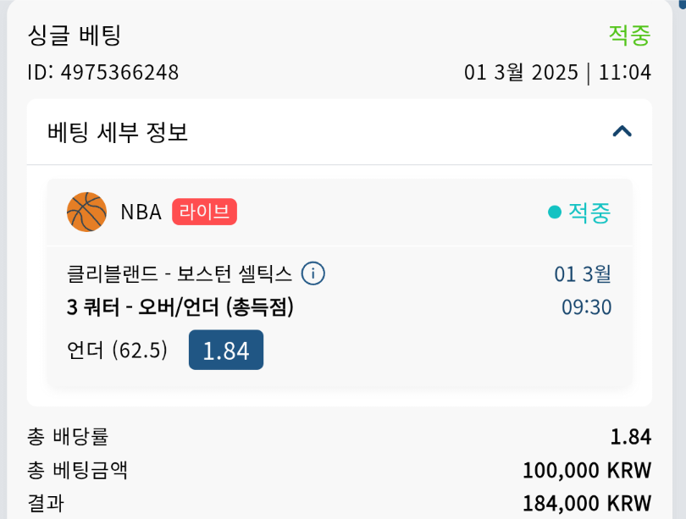Click the 09:30 match time
Screen dimensions: 686x519
pos(586,306)
